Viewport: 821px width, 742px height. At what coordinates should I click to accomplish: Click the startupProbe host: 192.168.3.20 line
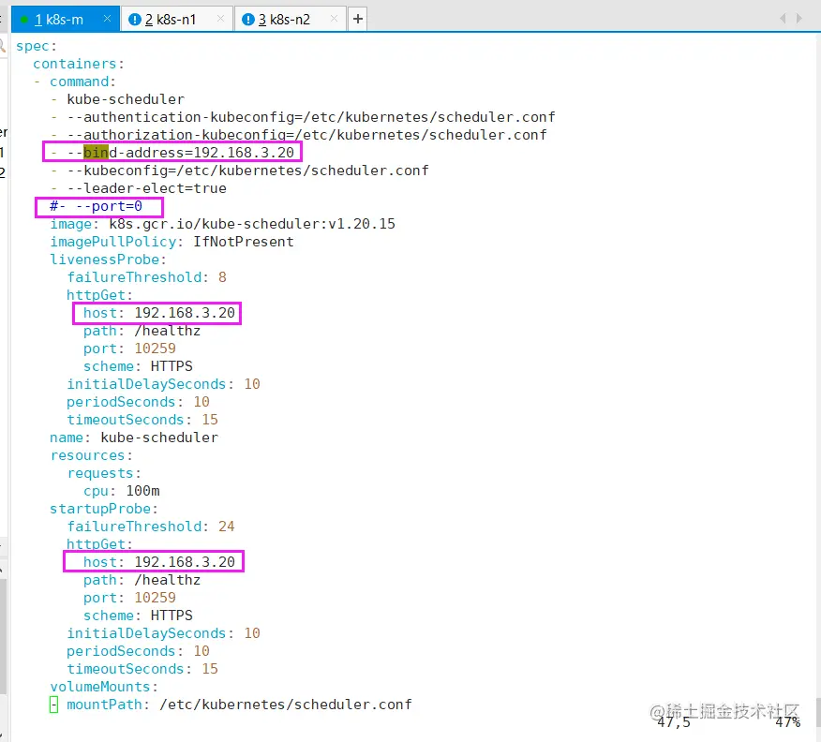[158, 562]
